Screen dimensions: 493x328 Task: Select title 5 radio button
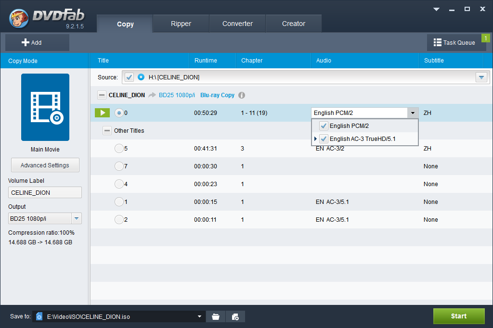point(119,148)
